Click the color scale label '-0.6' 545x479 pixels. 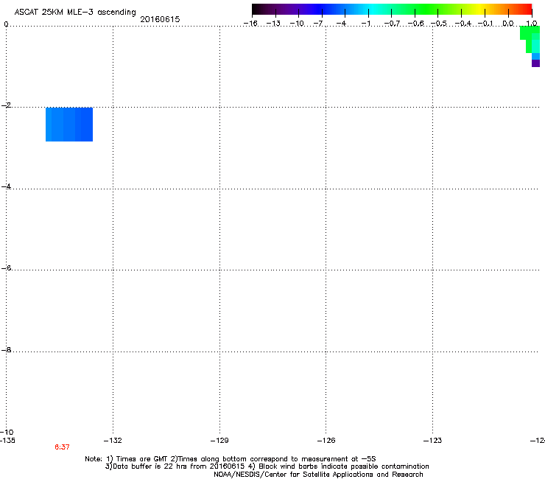pyautogui.click(x=415, y=24)
